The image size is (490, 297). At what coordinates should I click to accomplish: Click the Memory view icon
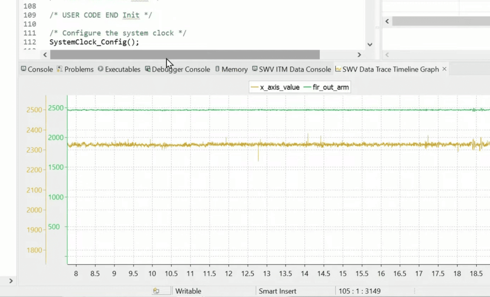218,69
